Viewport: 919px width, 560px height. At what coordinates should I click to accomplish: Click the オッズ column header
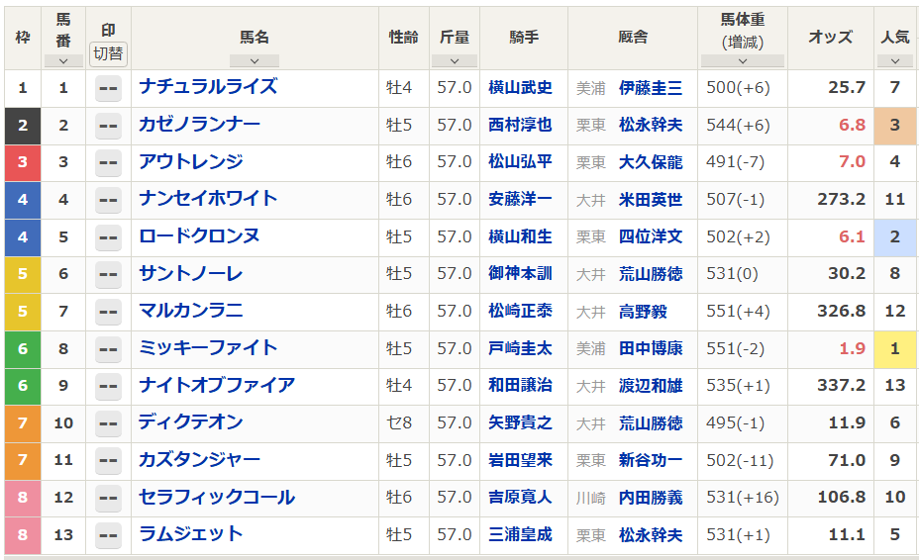[831, 37]
